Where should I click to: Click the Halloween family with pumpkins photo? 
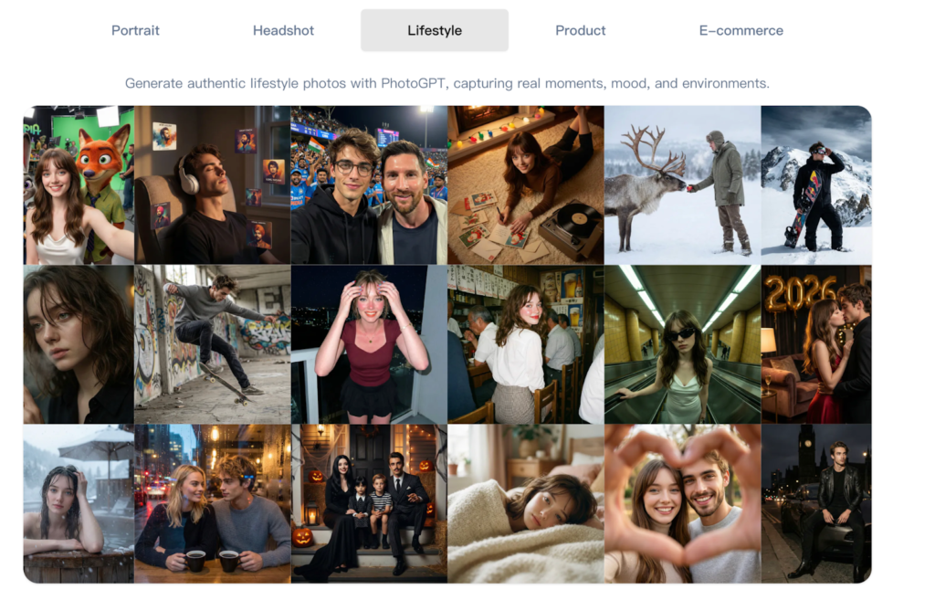click(369, 503)
